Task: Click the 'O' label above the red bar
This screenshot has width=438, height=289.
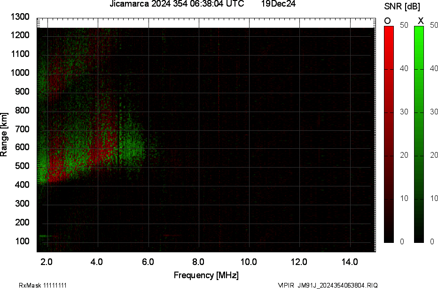Action: [x=387, y=21]
